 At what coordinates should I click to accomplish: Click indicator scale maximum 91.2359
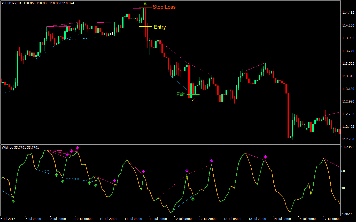coord(348,147)
